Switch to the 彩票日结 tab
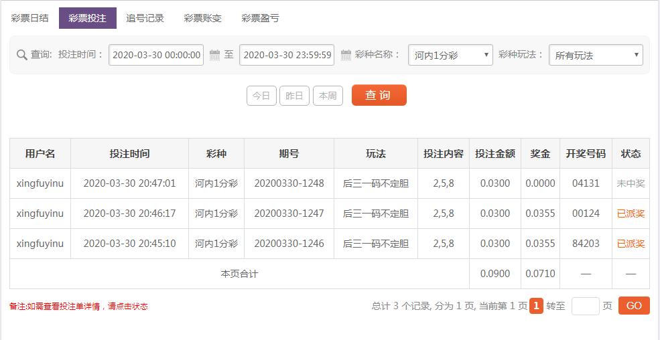 click(x=29, y=18)
